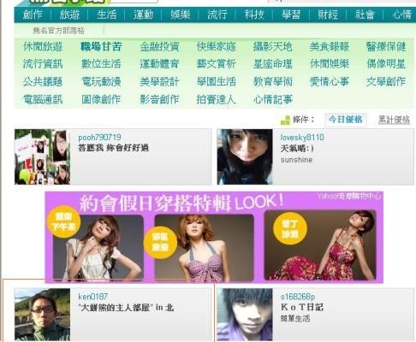The width and height of the screenshot is (416, 342).
Task: Select the 數位生活 category
Action: pos(101,64)
